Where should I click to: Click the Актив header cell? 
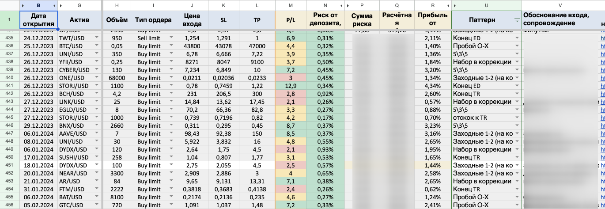pos(79,20)
